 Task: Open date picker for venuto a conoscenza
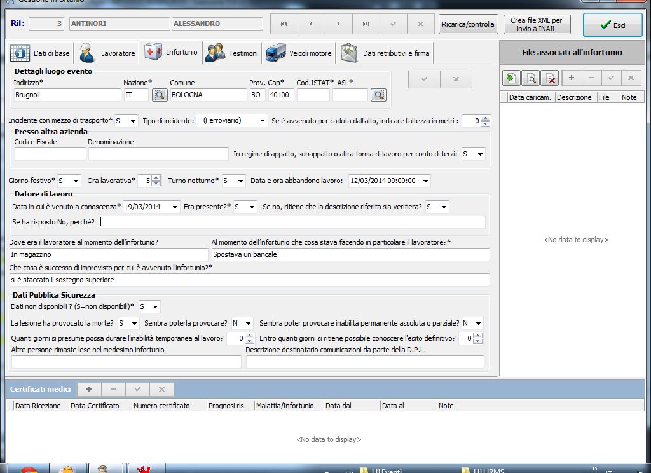coord(175,207)
